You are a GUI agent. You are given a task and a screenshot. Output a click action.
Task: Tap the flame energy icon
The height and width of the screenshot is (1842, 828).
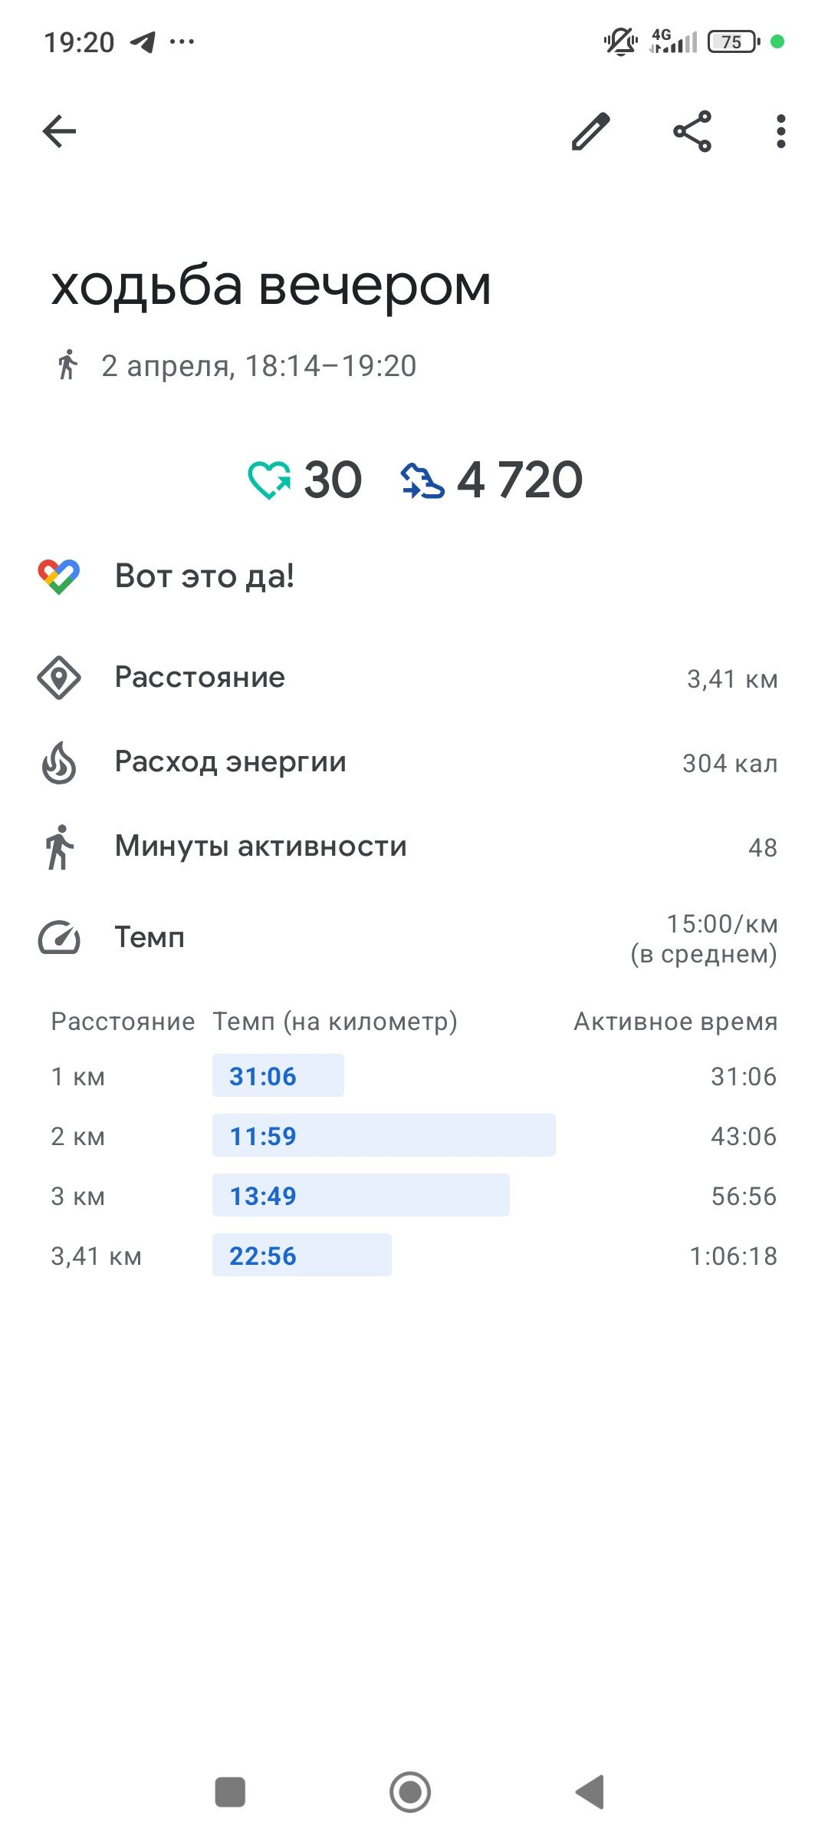(59, 762)
